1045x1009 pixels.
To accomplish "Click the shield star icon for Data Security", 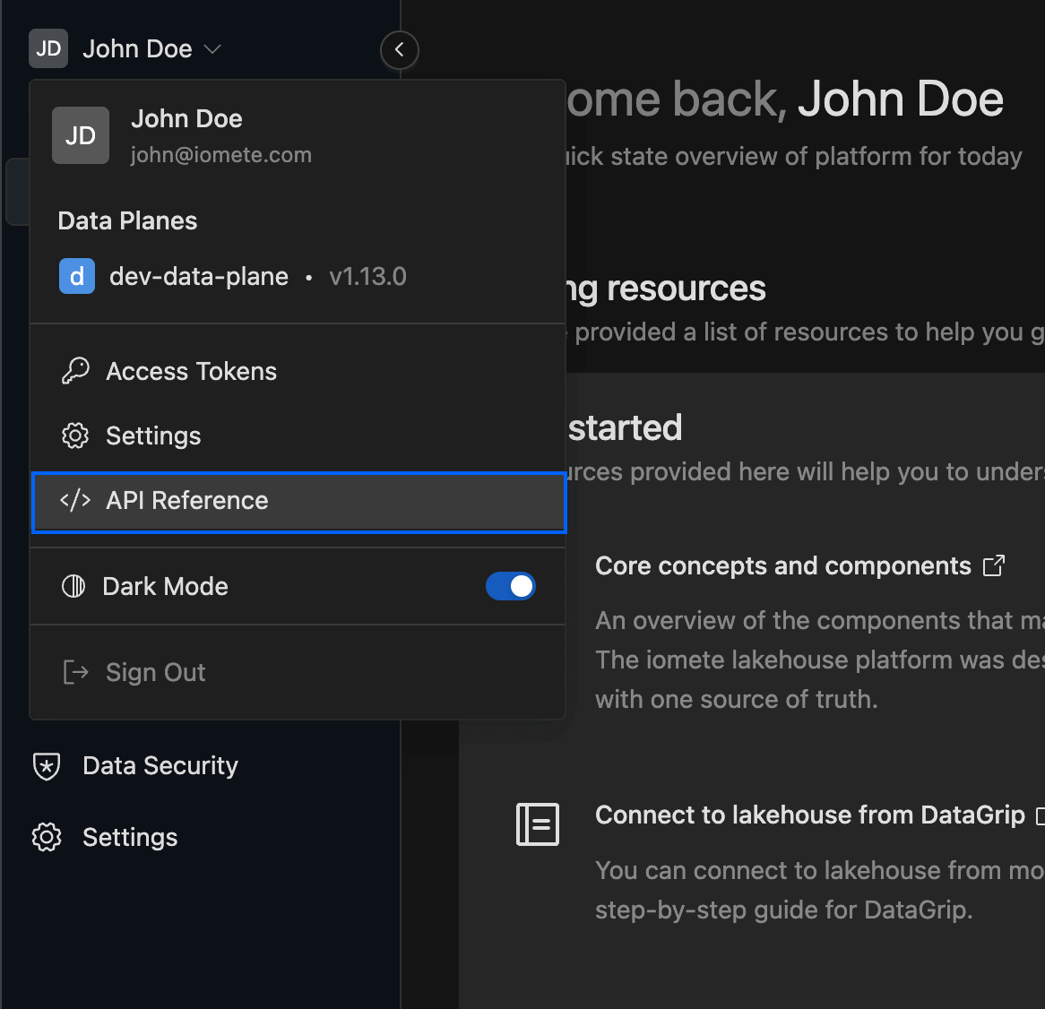I will point(47,766).
